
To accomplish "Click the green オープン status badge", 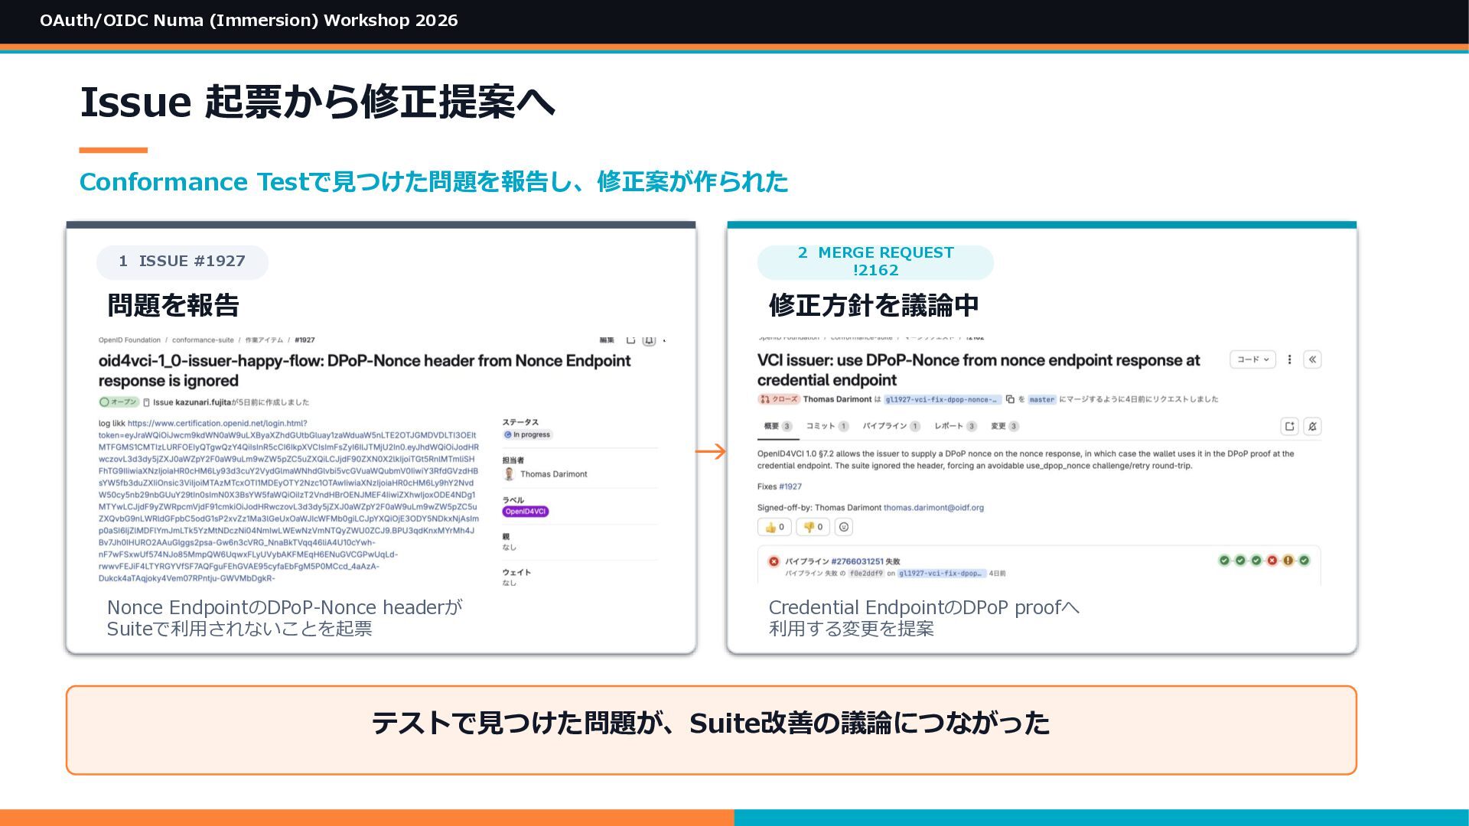I will [119, 402].
